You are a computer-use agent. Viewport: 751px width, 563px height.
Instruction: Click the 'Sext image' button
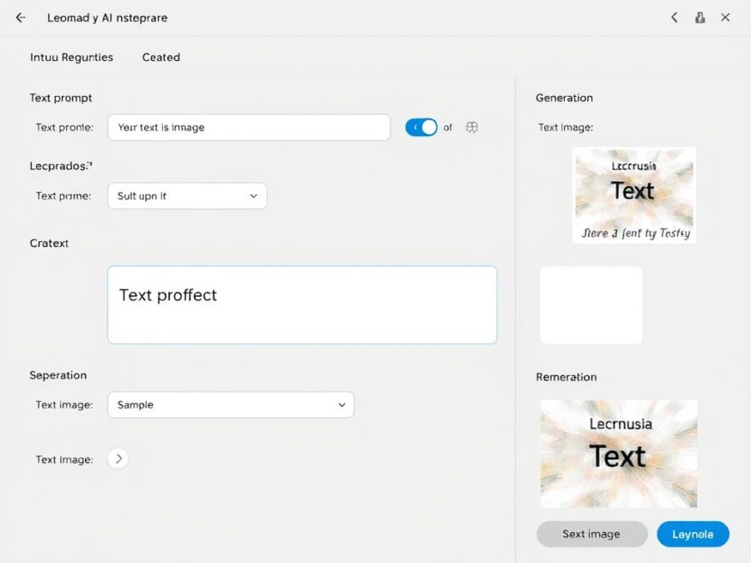pos(592,534)
